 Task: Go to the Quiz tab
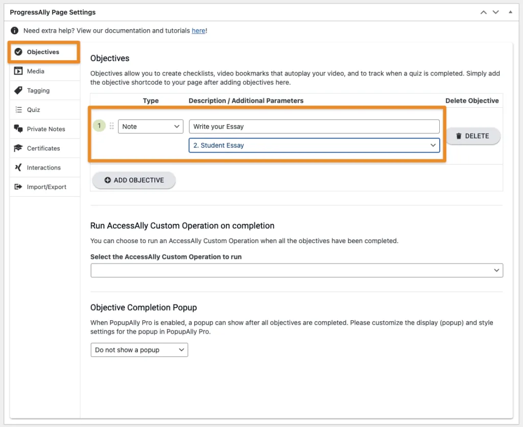[45, 110]
